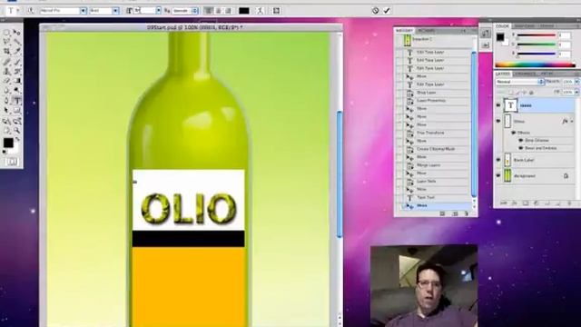Viewport: 581px width, 327px height.
Task: Center text in options bar
Action: (x=219, y=11)
